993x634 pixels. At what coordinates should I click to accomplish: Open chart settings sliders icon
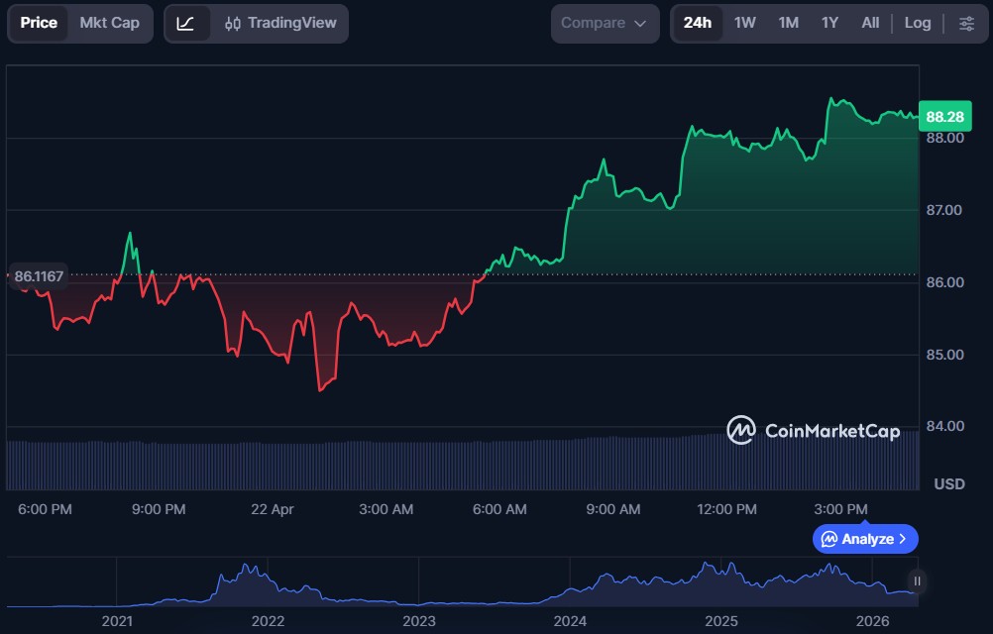click(966, 23)
